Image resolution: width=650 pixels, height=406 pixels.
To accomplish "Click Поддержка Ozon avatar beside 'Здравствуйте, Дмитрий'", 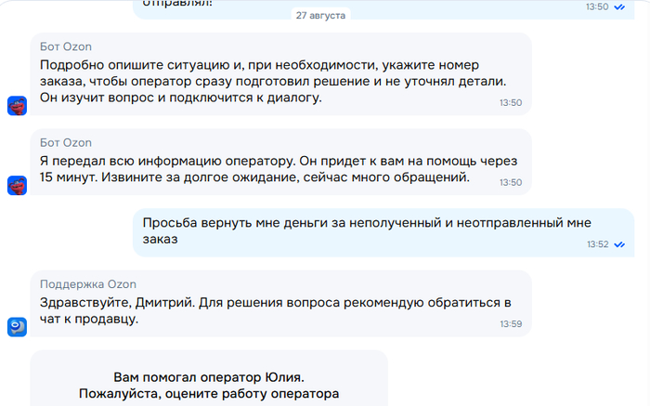I will click(x=17, y=327).
